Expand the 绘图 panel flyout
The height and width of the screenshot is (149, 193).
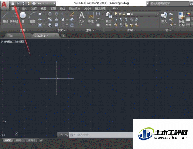coord(24,30)
